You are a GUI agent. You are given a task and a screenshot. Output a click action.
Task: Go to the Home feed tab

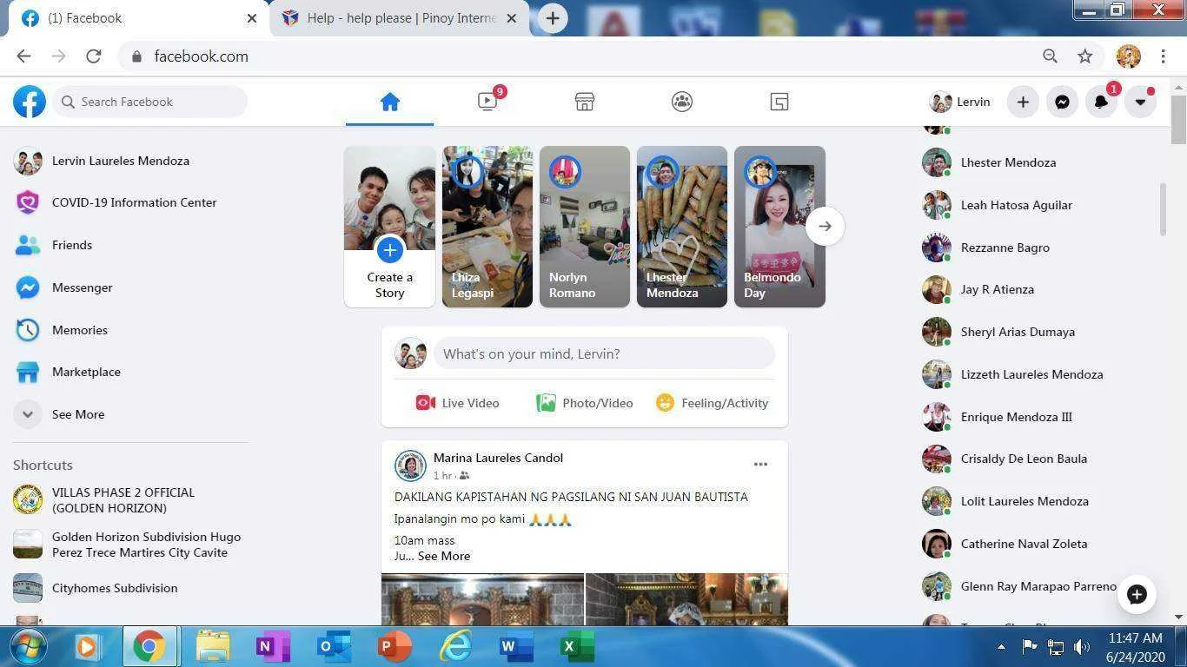pos(389,102)
